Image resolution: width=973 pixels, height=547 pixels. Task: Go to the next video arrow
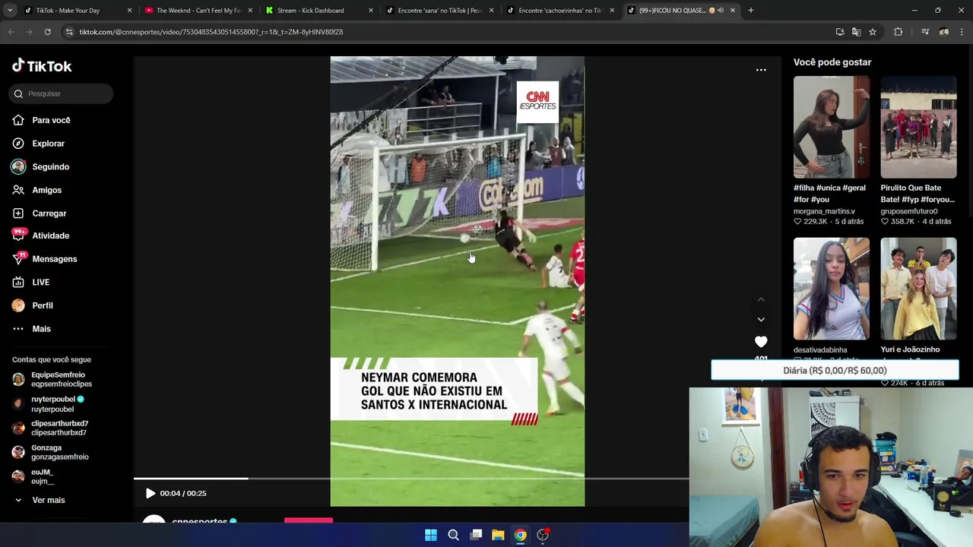[761, 319]
